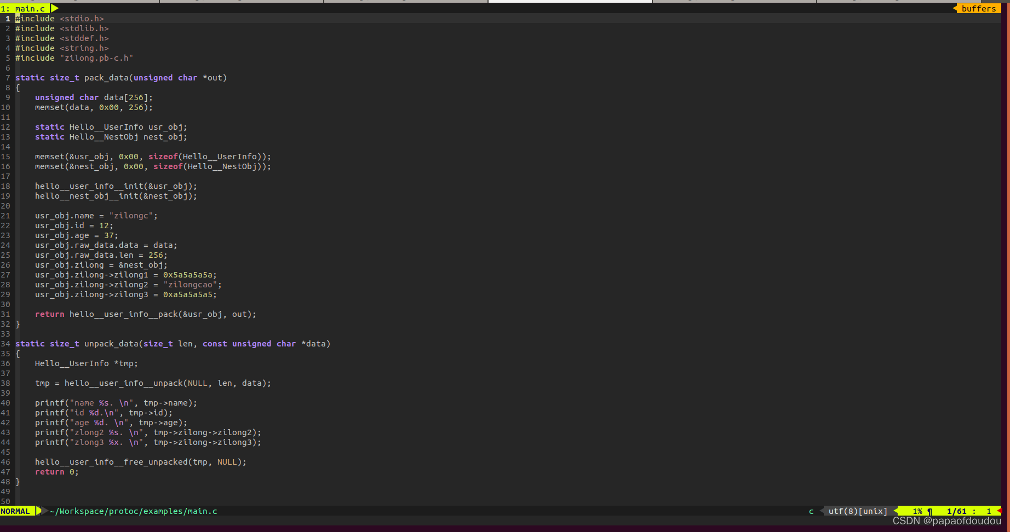Viewport: 1010px width, 532px height.
Task: Click Hello__UserInfo *tmp declaration
Action: [87, 363]
